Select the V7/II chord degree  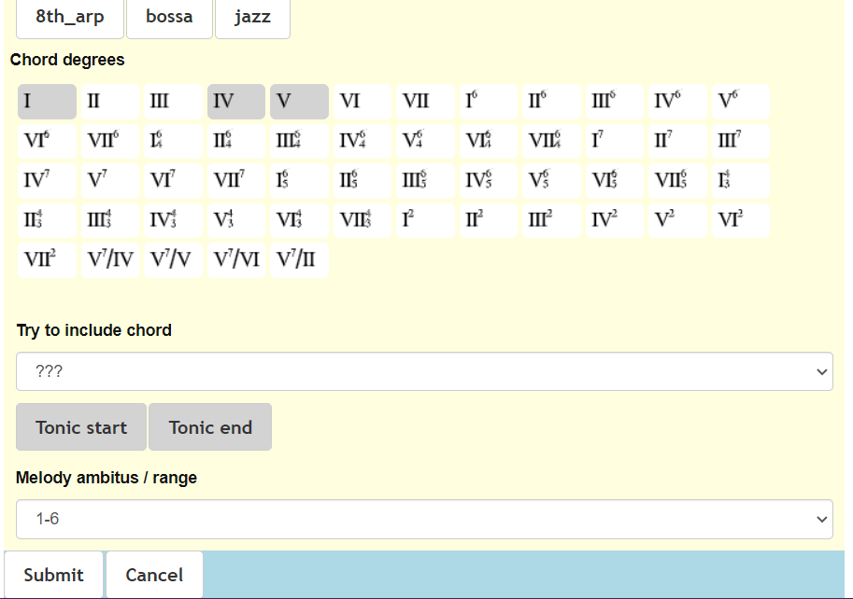coord(299,259)
